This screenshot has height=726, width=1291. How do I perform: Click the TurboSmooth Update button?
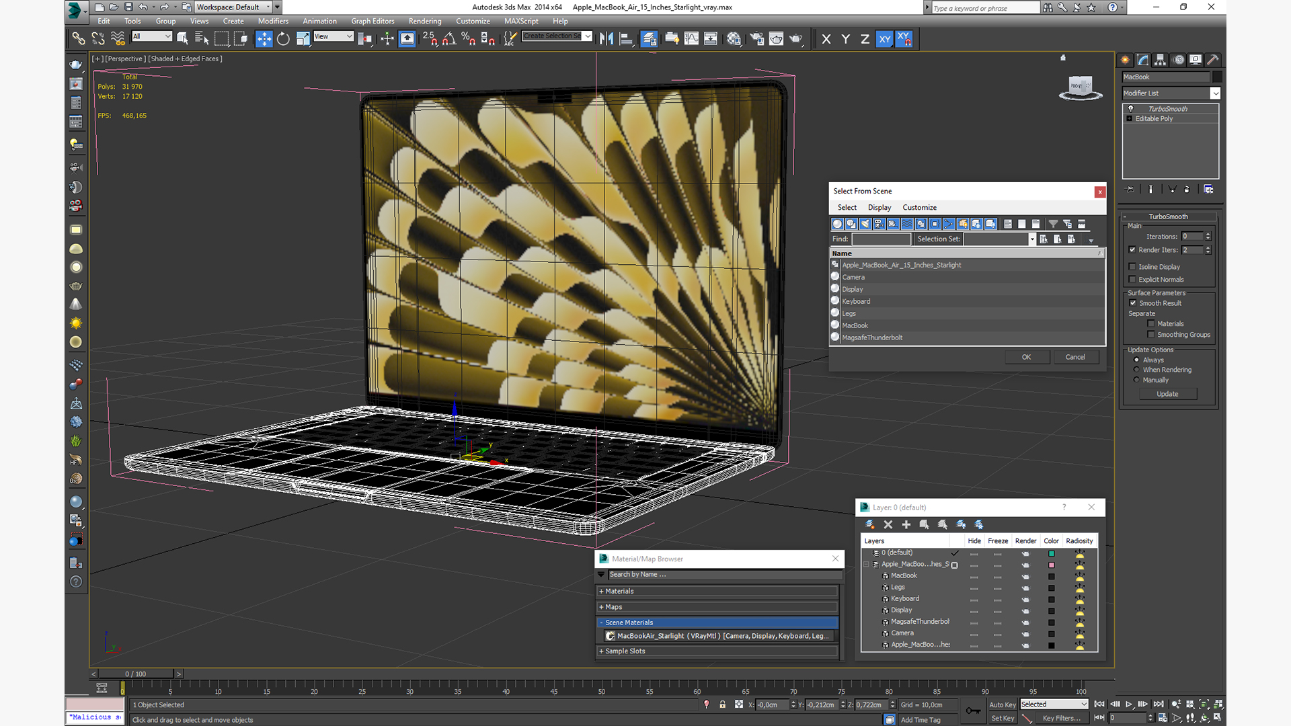click(1167, 395)
